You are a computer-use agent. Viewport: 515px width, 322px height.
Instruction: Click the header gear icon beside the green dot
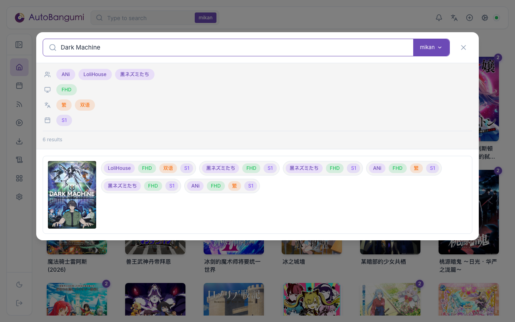485,18
